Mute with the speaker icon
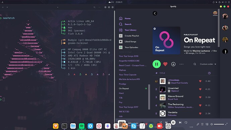Image resolution: width=231 pixels, height=130 pixels. [x=212, y=124]
